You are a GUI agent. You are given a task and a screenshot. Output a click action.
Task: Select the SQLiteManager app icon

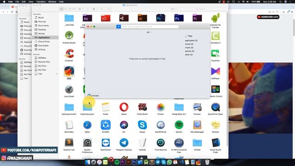click(x=197, y=125)
